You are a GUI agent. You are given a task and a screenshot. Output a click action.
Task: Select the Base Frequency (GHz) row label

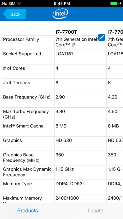tap(27, 97)
